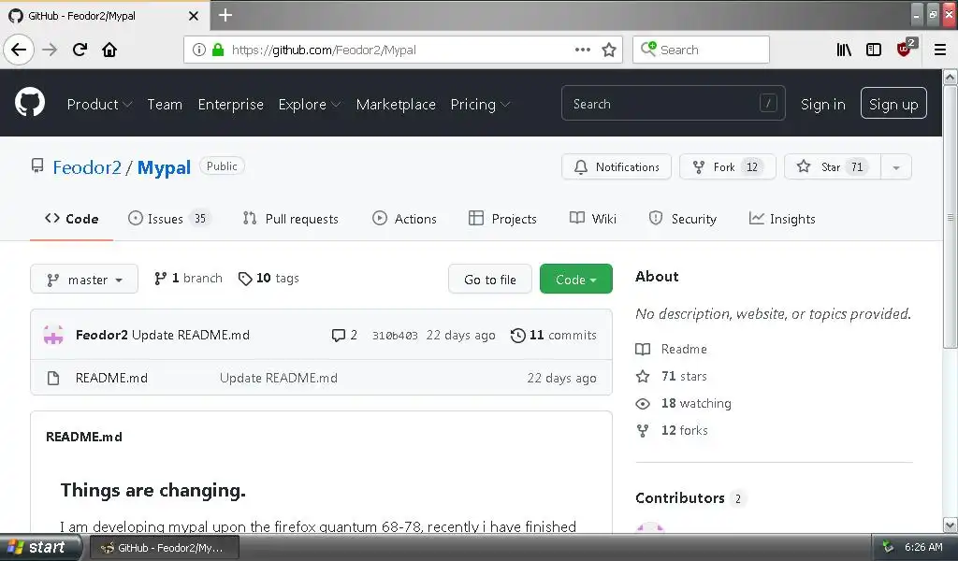Expand the Star lists dropdown arrow
Image resolution: width=958 pixels, height=561 pixels.
click(x=896, y=167)
